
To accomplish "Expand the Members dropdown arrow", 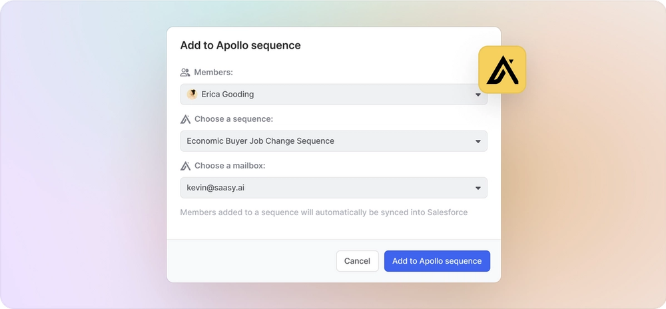I will point(478,95).
